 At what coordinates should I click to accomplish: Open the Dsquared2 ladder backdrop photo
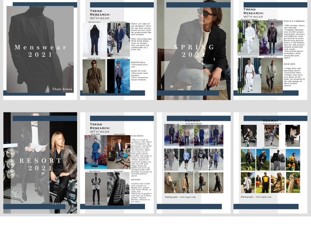coord(118,152)
